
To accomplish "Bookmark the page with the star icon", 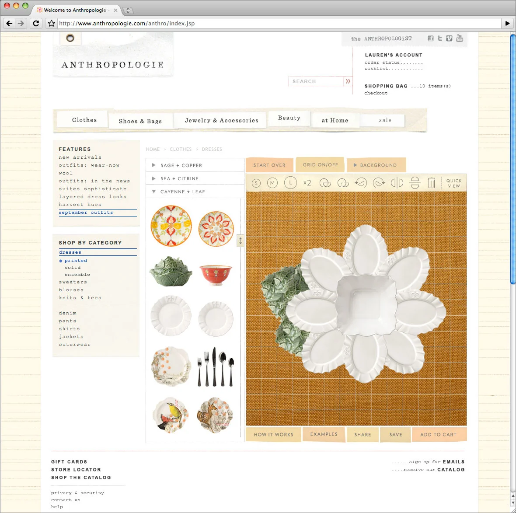I will pyautogui.click(x=51, y=23).
